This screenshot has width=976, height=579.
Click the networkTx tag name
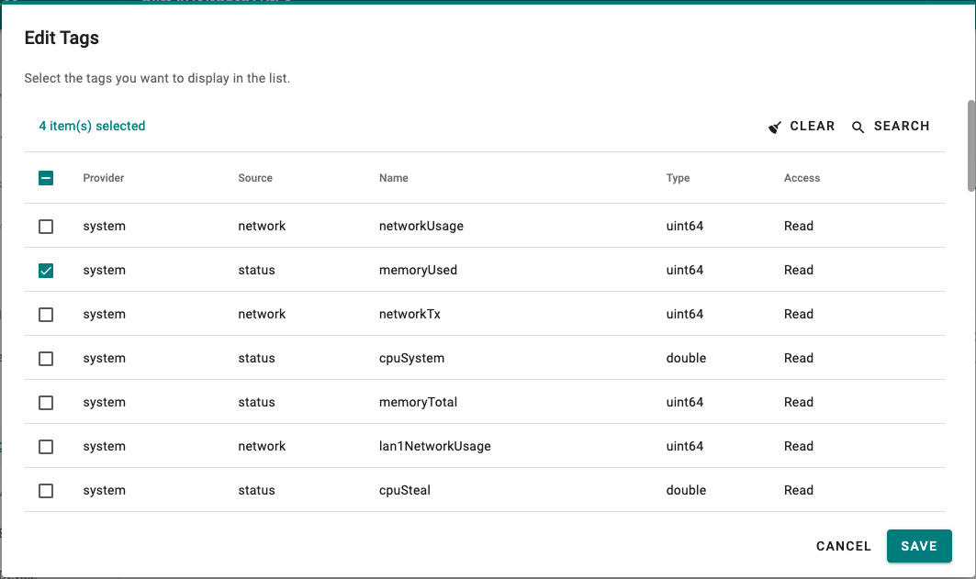[x=409, y=314]
